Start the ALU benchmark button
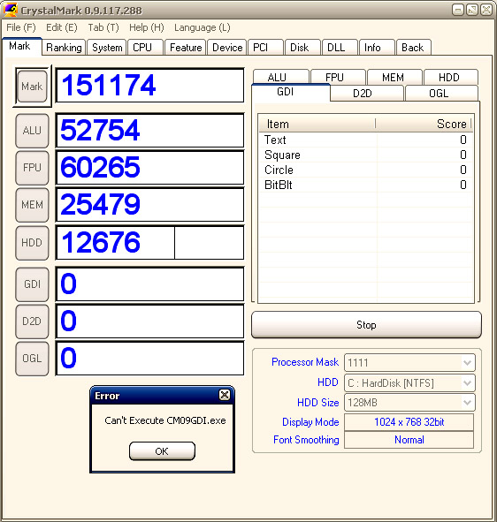This screenshot has width=497, height=522. pyautogui.click(x=32, y=131)
